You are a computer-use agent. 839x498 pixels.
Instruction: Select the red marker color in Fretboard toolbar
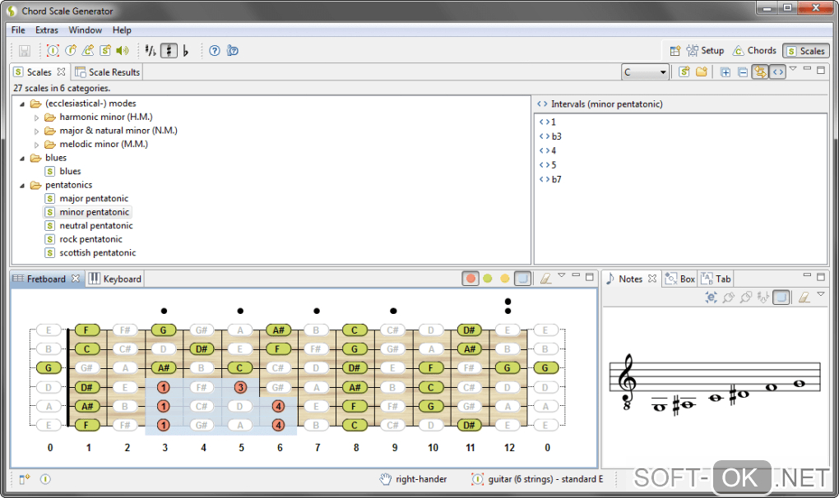point(470,279)
